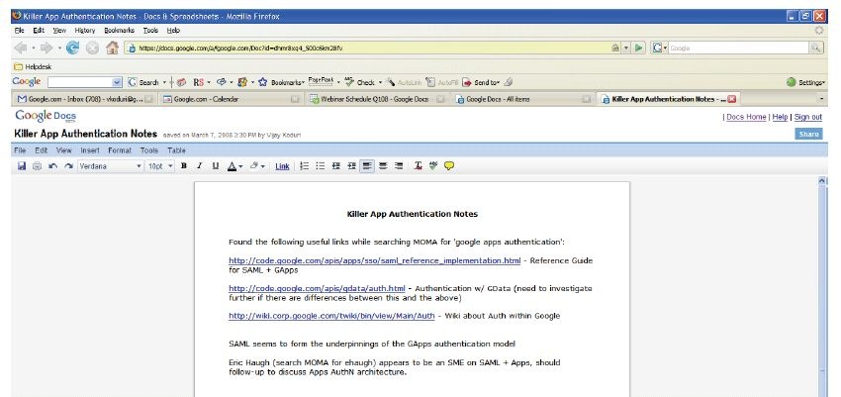Screen dimensions: 841x397
Task: Open the gdata/auth.html link
Action: [317, 289]
